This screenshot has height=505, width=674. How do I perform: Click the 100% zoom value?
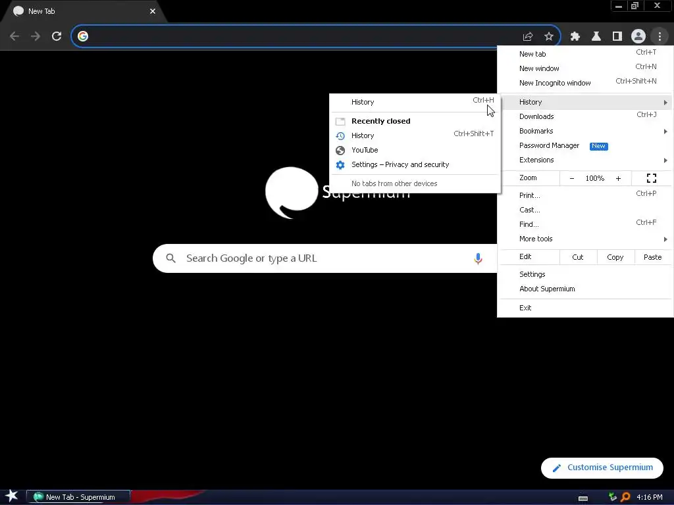point(595,178)
